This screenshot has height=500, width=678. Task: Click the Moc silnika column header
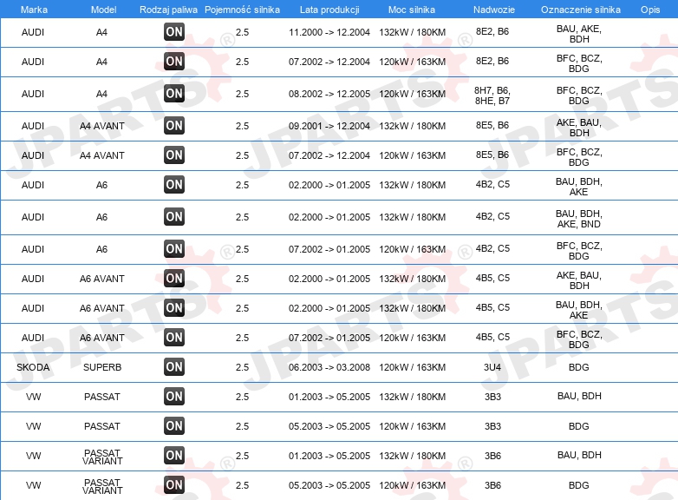click(412, 10)
